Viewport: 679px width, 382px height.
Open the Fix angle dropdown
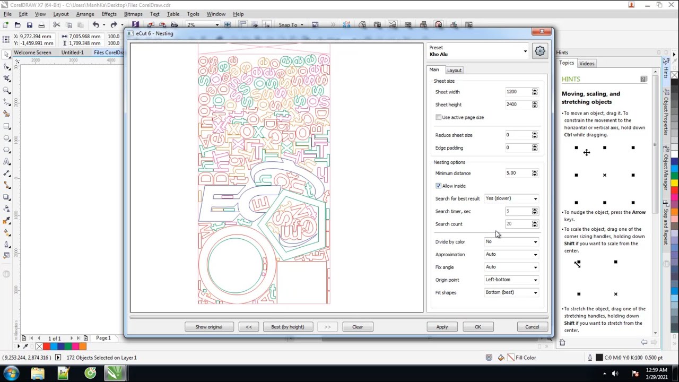pyautogui.click(x=511, y=267)
